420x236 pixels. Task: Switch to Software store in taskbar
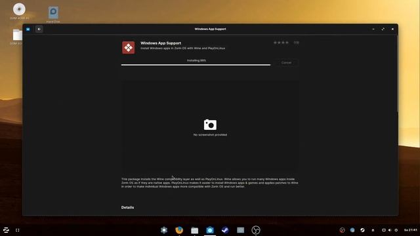tap(210, 230)
